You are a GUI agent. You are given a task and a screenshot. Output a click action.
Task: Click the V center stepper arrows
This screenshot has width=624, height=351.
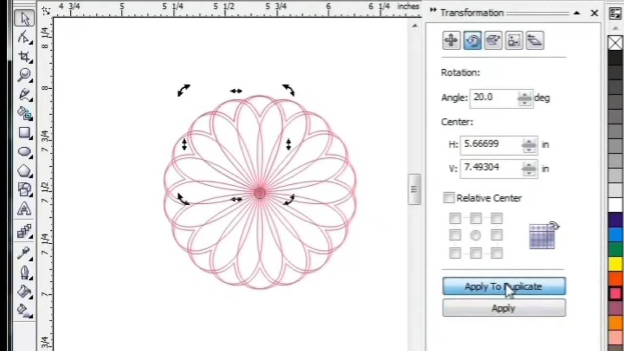click(x=529, y=168)
